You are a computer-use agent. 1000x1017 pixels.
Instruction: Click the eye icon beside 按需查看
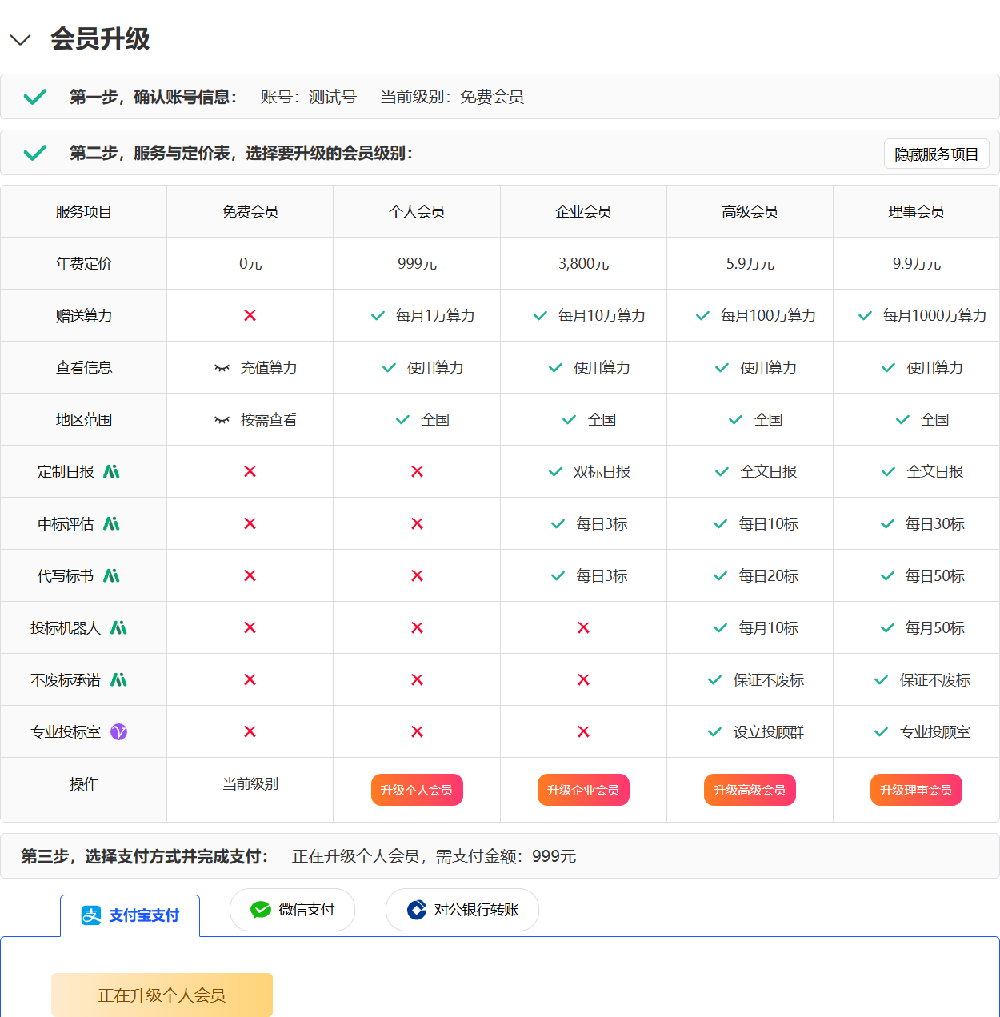222,420
